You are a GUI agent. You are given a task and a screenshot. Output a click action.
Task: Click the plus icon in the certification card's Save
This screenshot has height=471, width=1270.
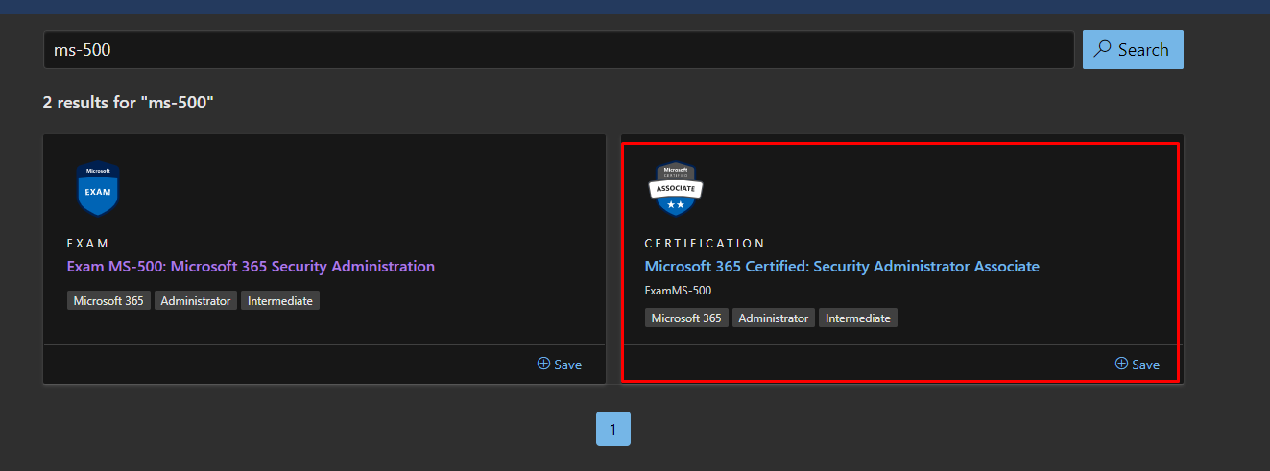tap(1121, 364)
